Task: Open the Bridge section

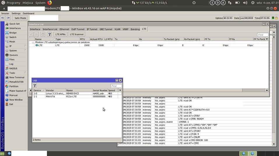Action: click(x=13, y=32)
